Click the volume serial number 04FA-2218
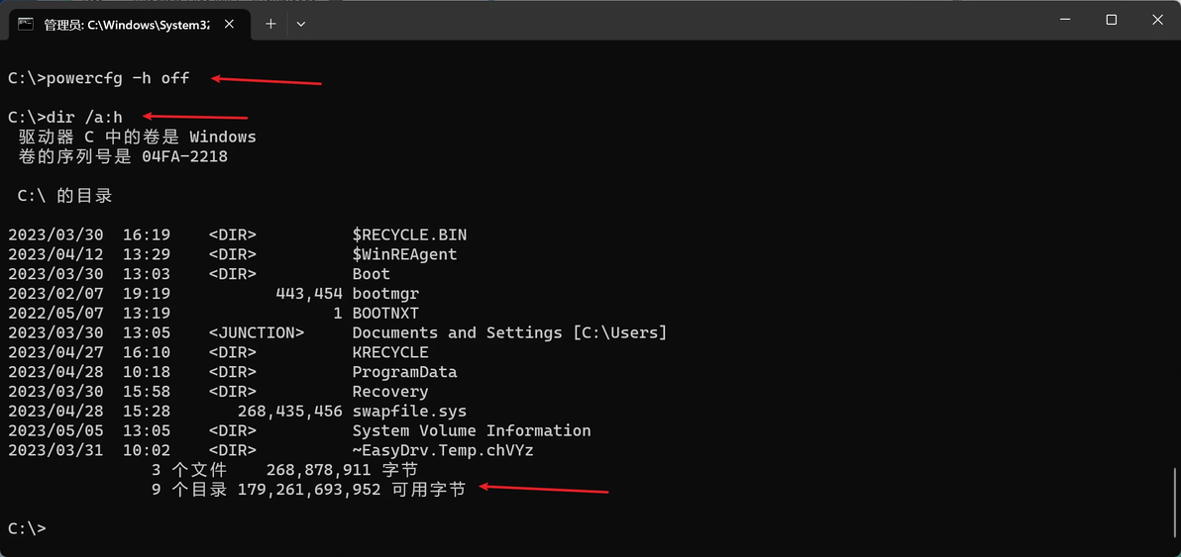This screenshot has height=557, width=1181. point(184,156)
